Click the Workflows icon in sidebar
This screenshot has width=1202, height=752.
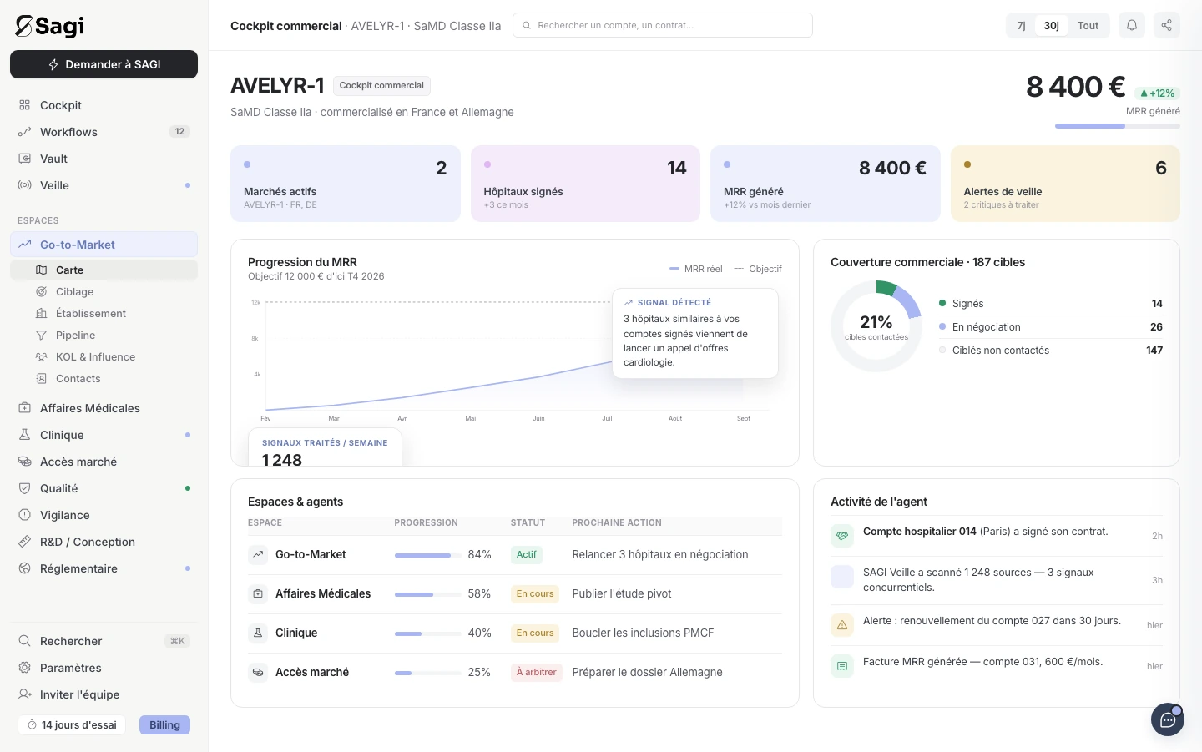[x=25, y=132]
